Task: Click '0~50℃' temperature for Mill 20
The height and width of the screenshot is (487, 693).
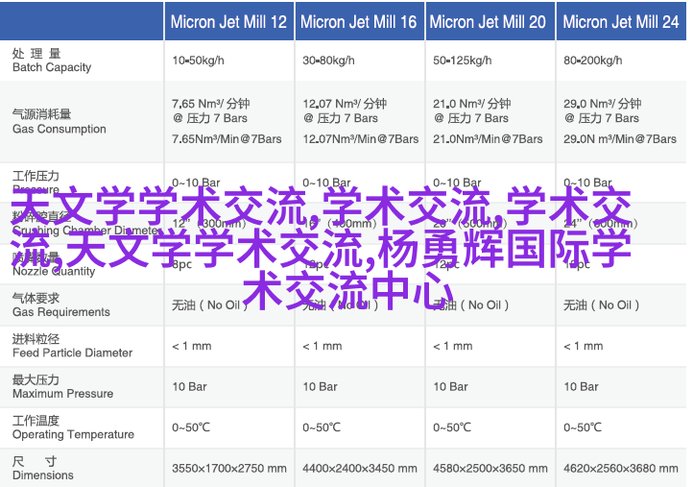Action: 452,427
